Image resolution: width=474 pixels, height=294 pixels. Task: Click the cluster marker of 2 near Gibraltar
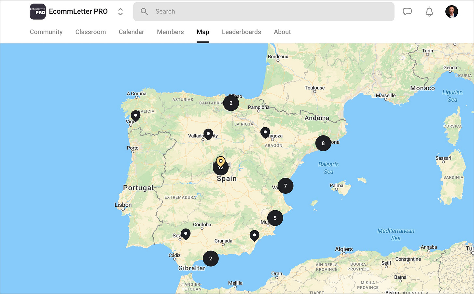click(211, 259)
